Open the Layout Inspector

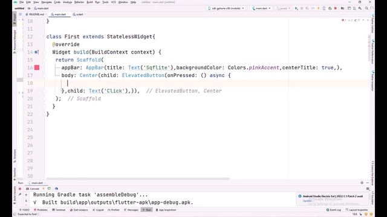[357, 210]
